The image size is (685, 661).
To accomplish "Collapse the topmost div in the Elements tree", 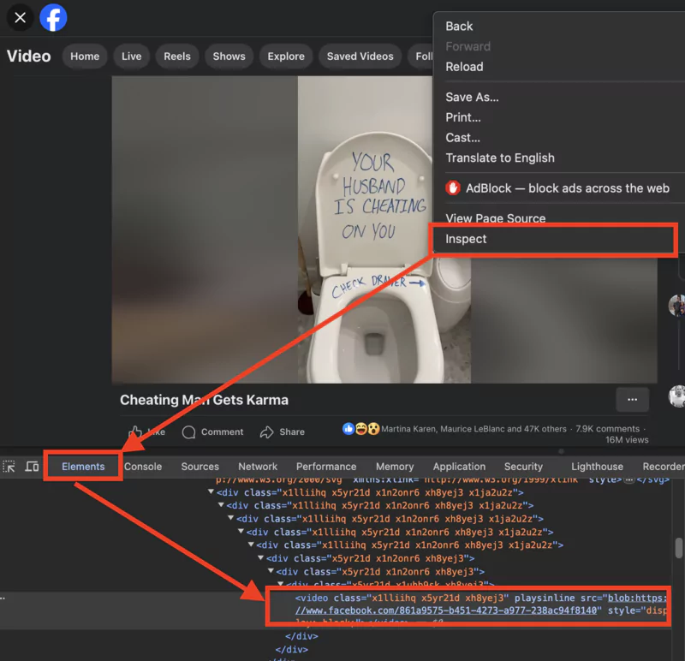I will [211, 492].
